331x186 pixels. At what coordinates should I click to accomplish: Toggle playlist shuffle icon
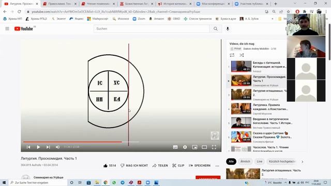(x=242, y=55)
